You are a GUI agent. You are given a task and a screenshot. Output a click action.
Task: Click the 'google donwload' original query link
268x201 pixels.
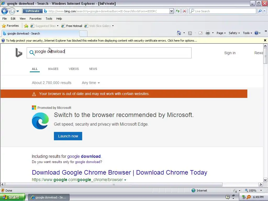pos(88,162)
